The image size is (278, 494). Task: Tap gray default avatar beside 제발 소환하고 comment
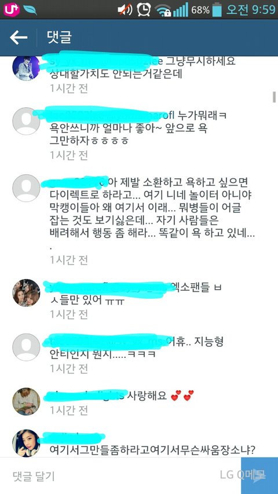tap(26, 188)
